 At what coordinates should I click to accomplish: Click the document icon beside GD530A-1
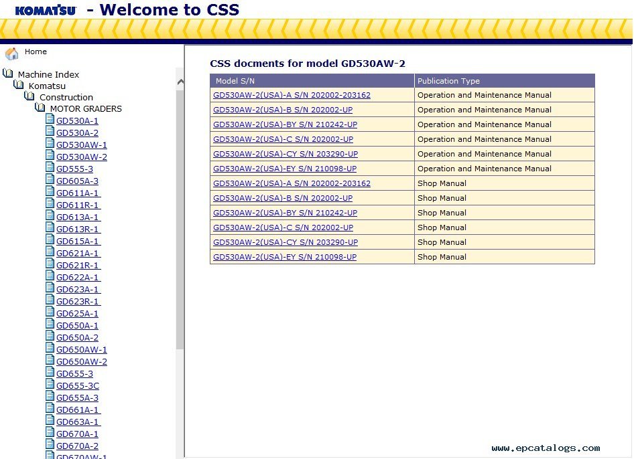click(50, 119)
